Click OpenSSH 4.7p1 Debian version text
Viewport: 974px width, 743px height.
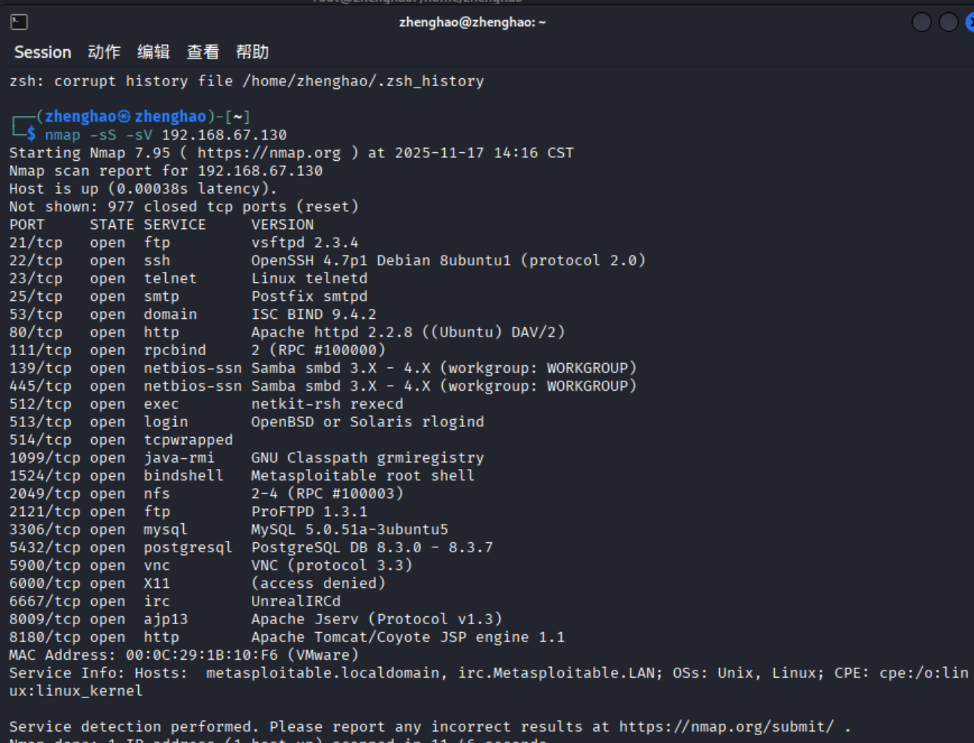(449, 260)
